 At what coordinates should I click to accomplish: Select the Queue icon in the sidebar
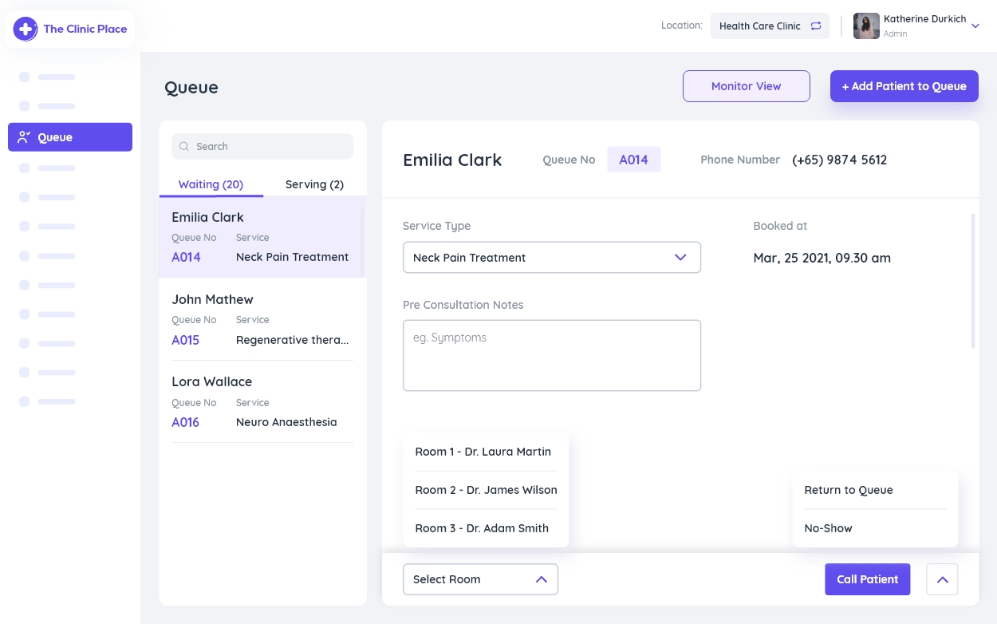[24, 136]
